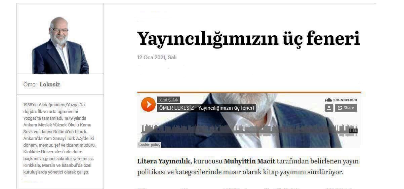Image resolution: width=404 pixels, height=189 pixels.
Task: Share the audio with the Share button
Action: tap(346, 108)
